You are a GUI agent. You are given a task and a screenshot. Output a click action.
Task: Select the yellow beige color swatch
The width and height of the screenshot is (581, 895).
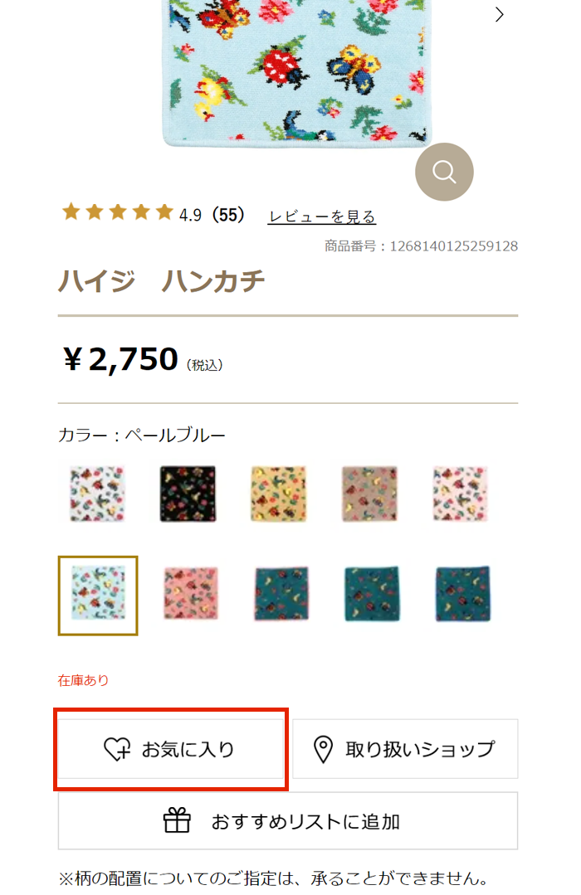(279, 494)
